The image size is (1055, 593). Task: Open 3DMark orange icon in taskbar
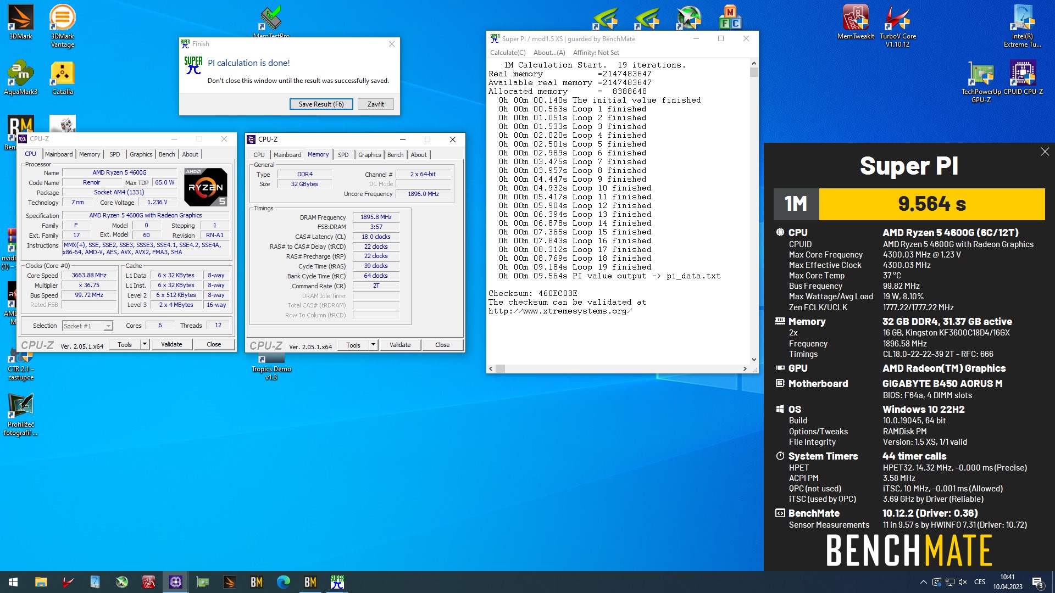coord(229,582)
